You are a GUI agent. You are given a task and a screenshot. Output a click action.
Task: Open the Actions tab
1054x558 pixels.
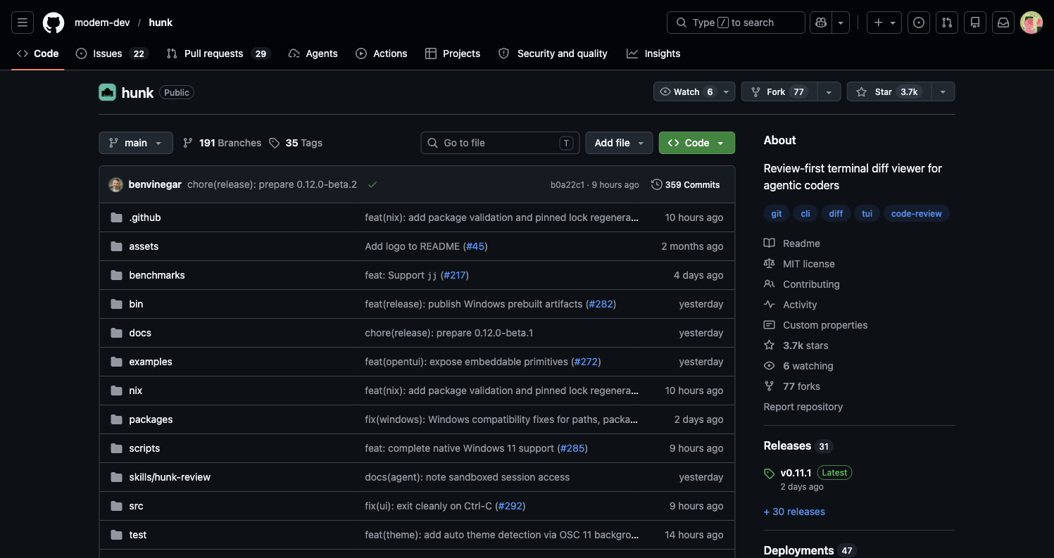(382, 53)
